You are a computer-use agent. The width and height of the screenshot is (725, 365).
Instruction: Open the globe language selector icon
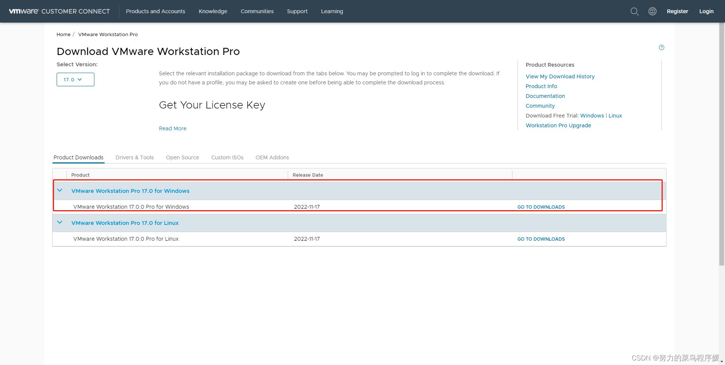click(x=652, y=11)
